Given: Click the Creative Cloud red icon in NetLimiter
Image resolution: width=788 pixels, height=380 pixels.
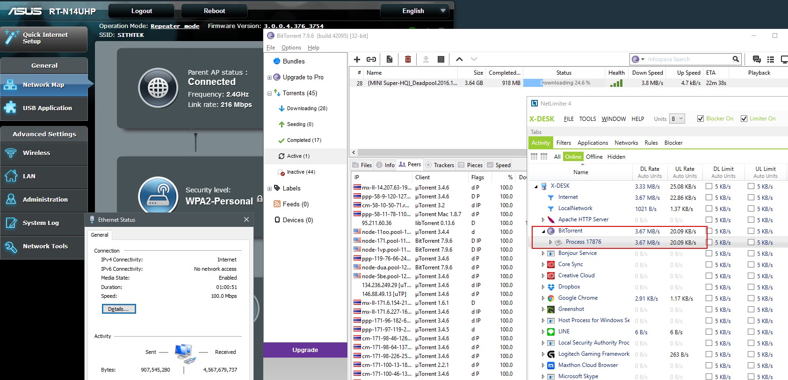Looking at the screenshot, I should point(551,276).
